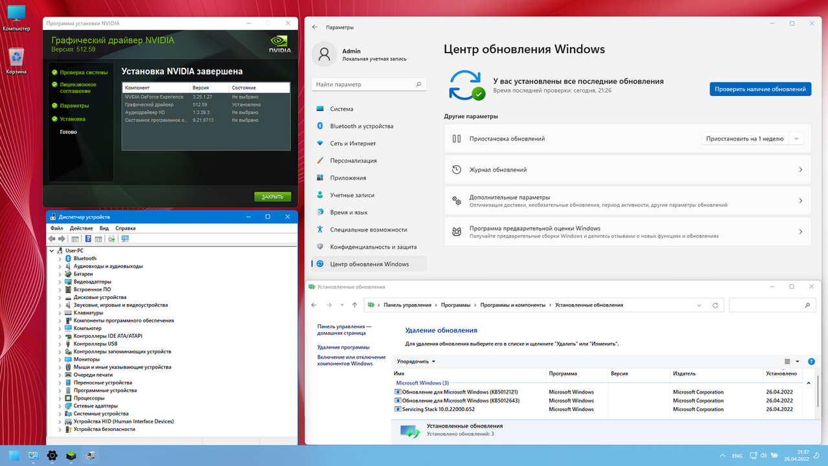Click the help question-mark toolbar icon
828x466 pixels.
pos(89,239)
